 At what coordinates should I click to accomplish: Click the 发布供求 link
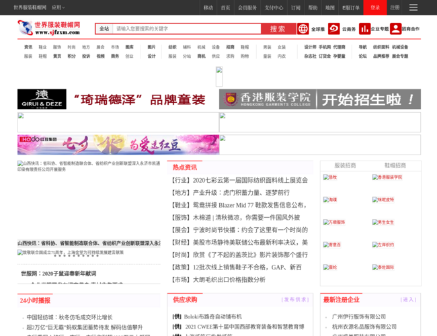(x=295, y=300)
